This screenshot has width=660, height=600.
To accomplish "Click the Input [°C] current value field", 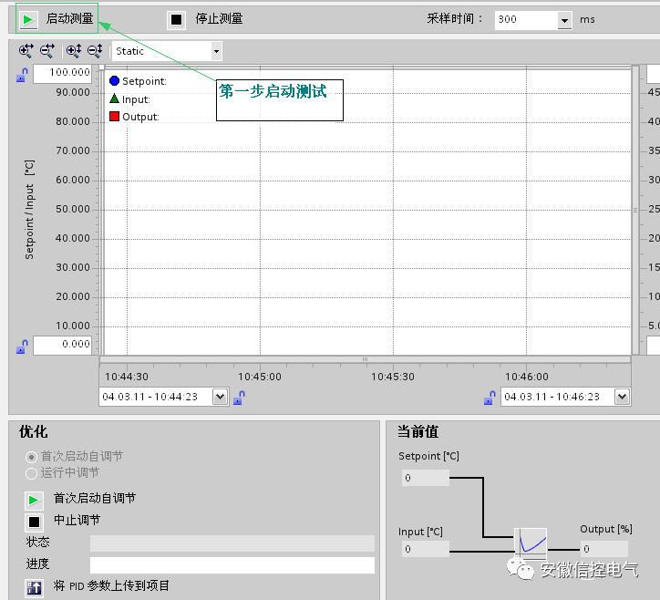I will (426, 549).
